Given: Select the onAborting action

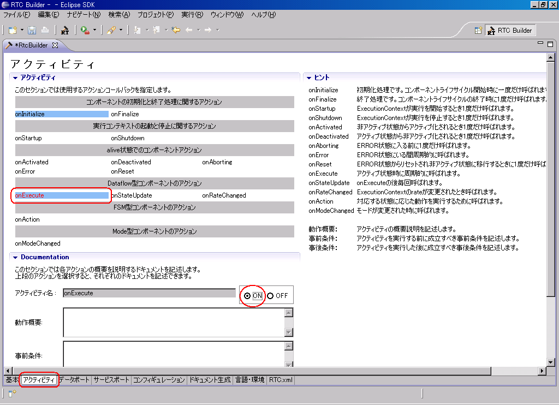Looking at the screenshot, I should (217, 162).
